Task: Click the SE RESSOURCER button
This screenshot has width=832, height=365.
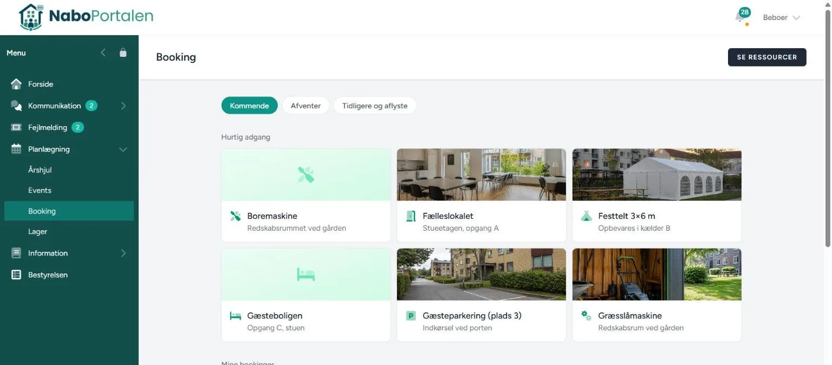Action: click(767, 57)
